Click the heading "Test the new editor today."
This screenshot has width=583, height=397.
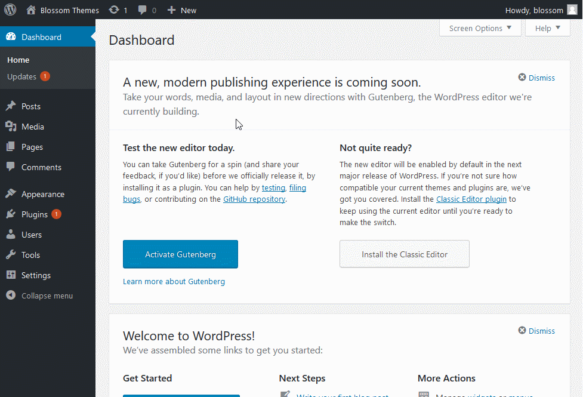[x=179, y=147]
